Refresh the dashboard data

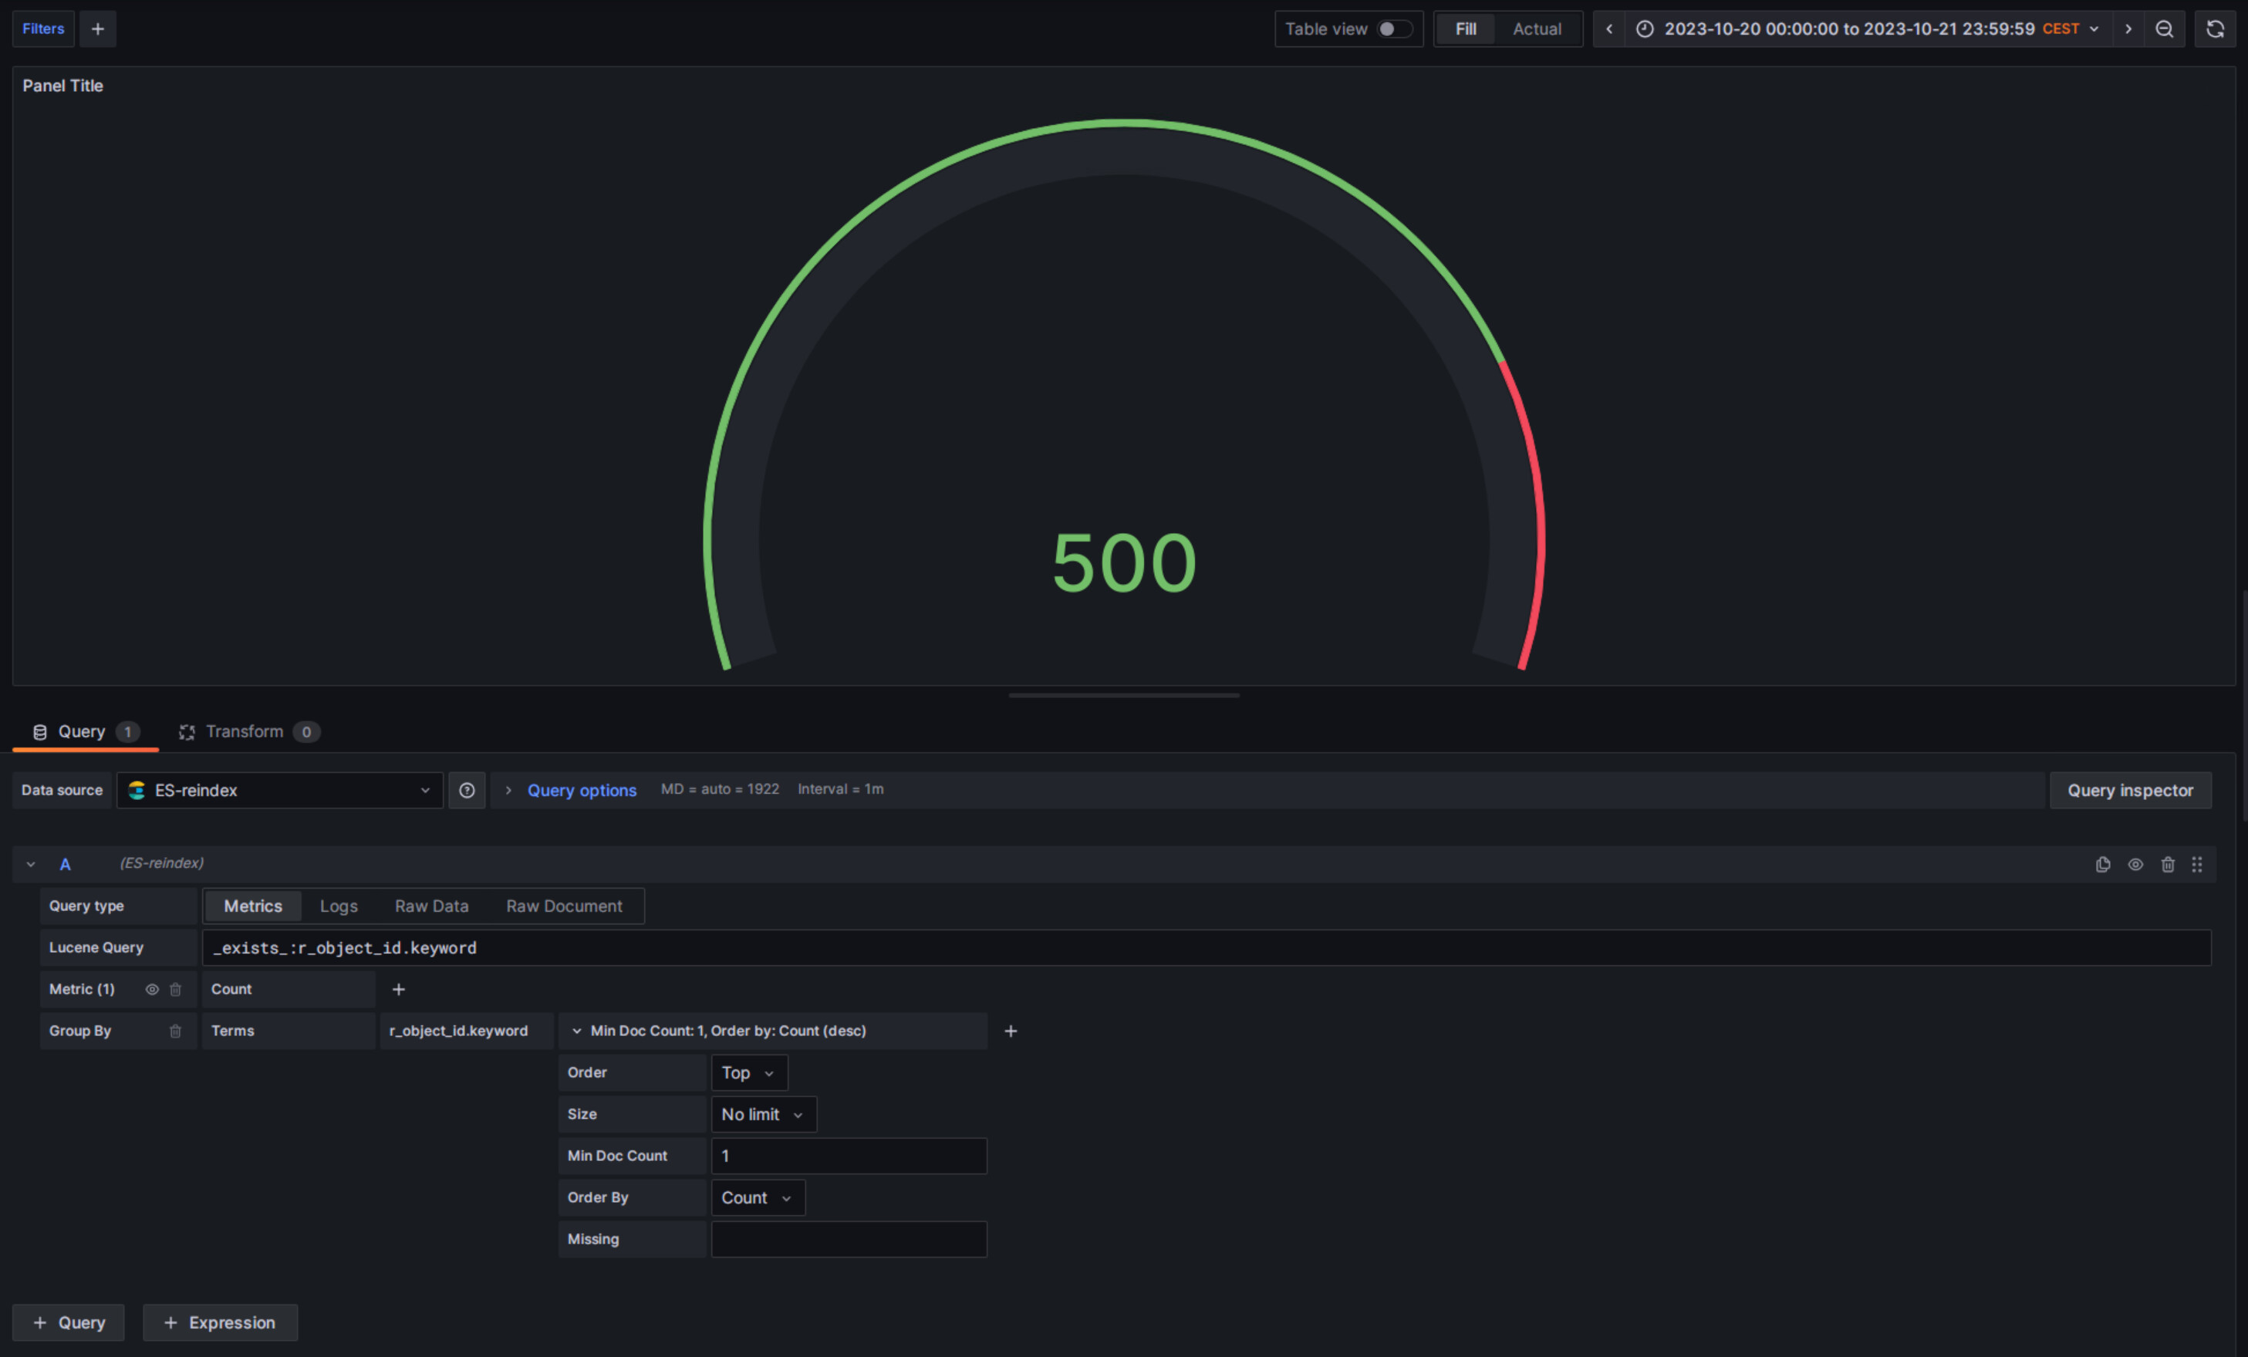click(x=2215, y=29)
